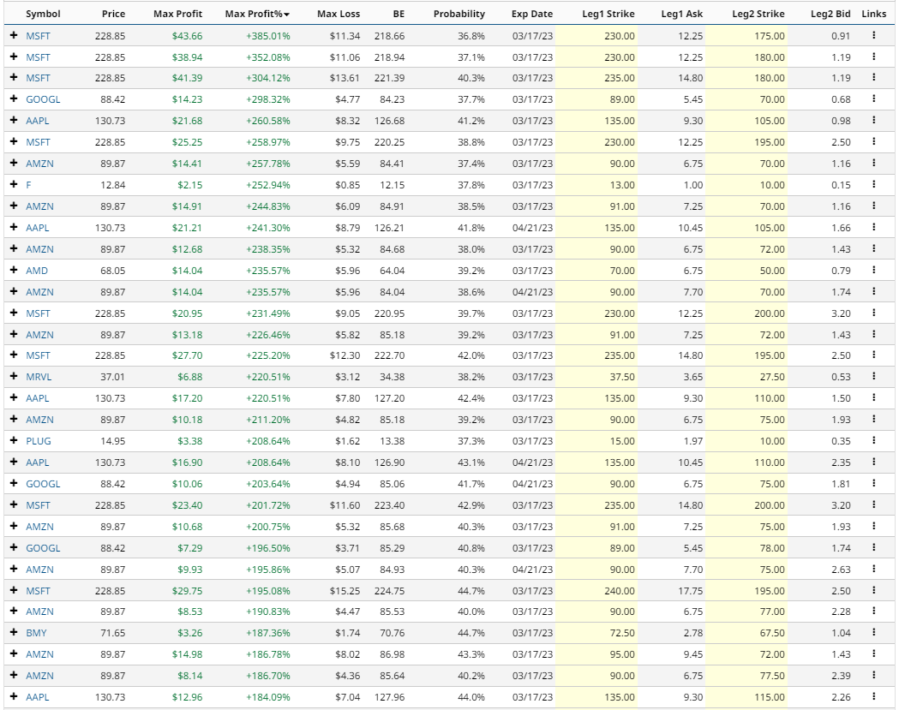
Task: Open links menu for MSFT +385.01% row
Action: coord(874,35)
